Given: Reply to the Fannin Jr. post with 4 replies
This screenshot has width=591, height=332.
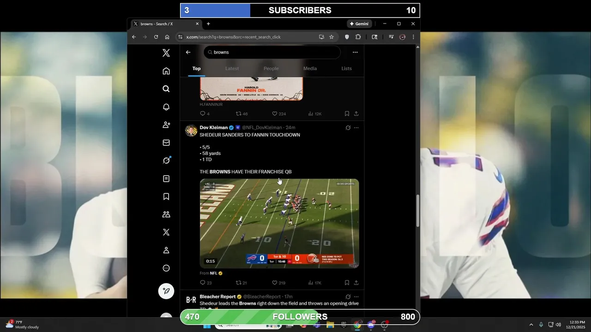Looking at the screenshot, I should 205,113.
